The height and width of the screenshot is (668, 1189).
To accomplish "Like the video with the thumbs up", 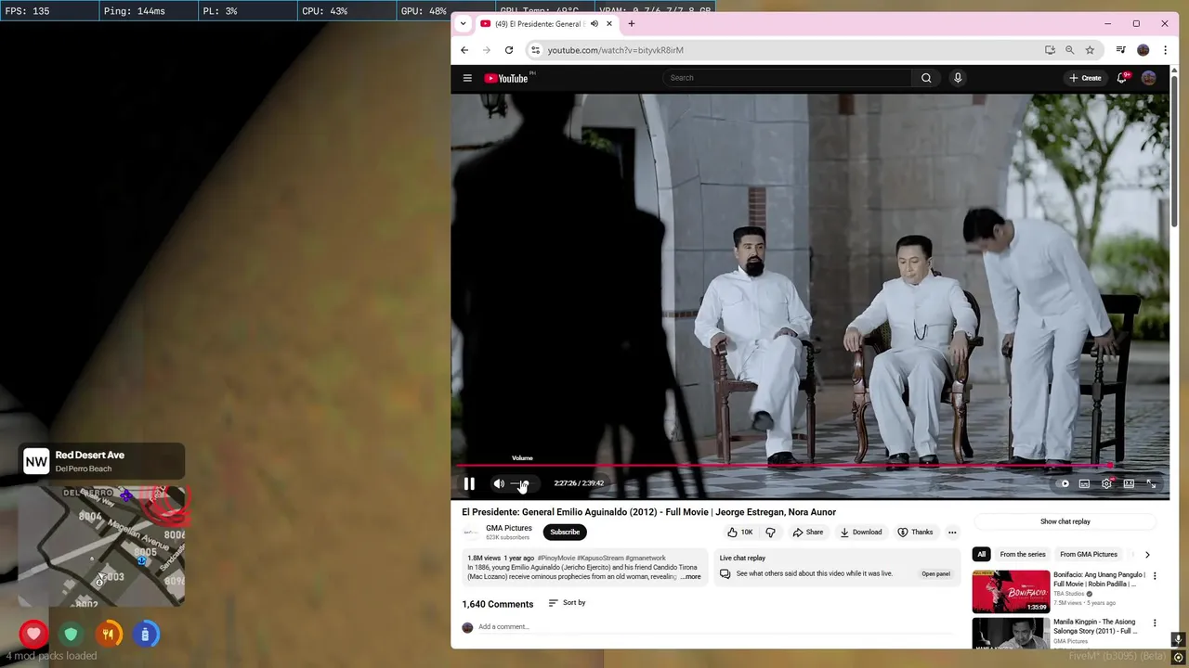I will point(740,533).
